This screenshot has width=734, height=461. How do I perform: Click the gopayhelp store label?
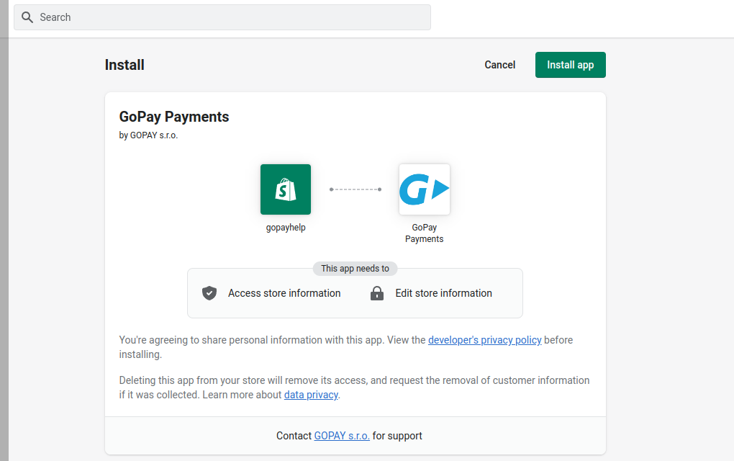(286, 228)
